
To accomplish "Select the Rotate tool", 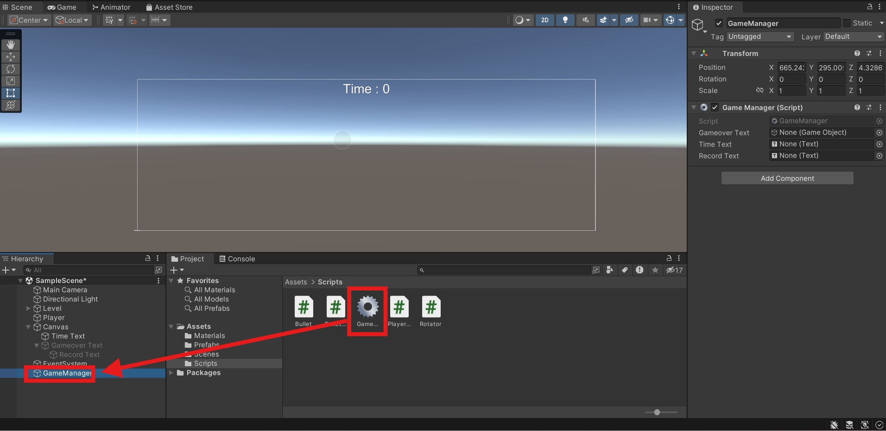I will coord(11,69).
